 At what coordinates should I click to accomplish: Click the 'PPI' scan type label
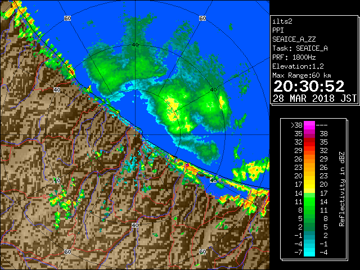[278, 30]
